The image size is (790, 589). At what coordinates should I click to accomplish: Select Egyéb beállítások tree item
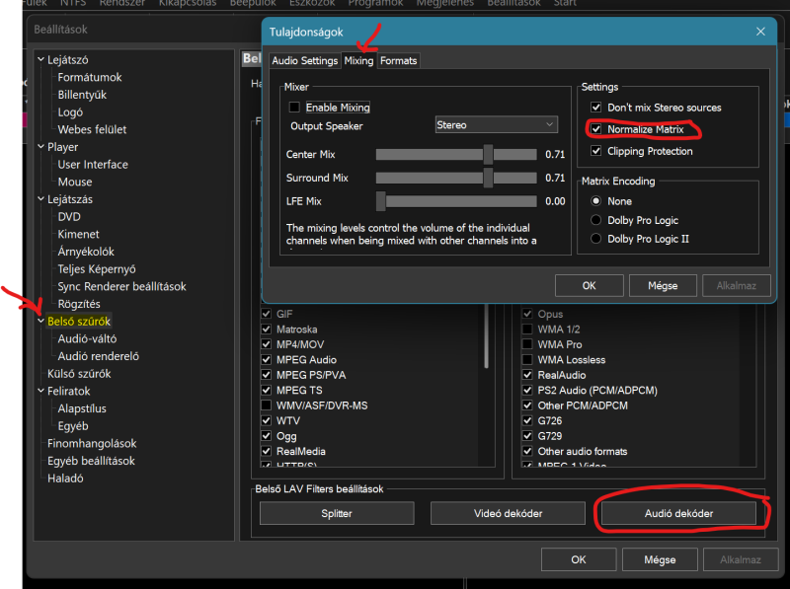[x=91, y=461]
